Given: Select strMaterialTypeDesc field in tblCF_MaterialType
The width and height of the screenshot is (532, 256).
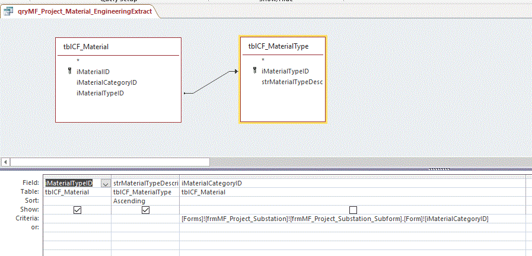Looking at the screenshot, I should [292, 82].
